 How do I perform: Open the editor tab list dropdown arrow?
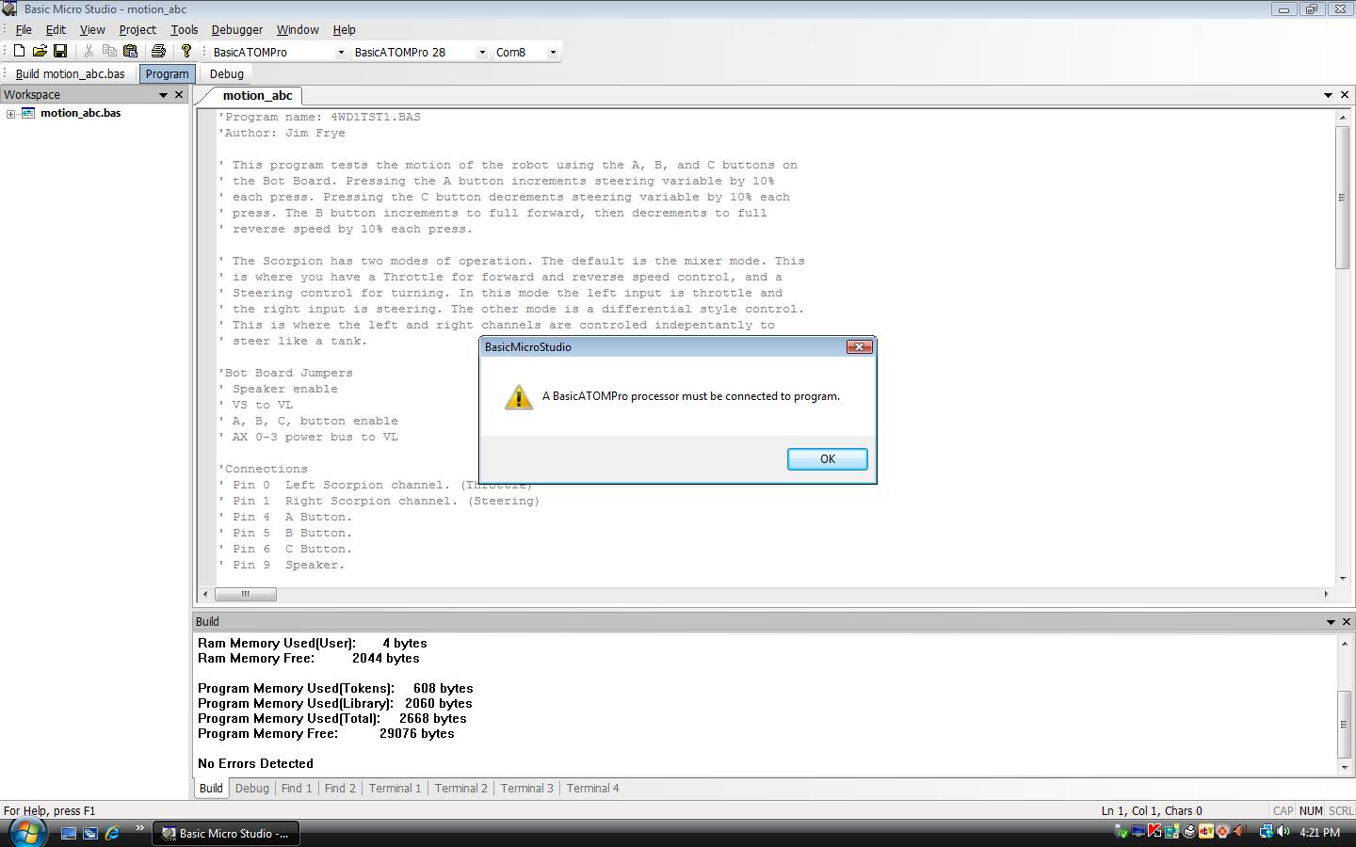point(1328,95)
